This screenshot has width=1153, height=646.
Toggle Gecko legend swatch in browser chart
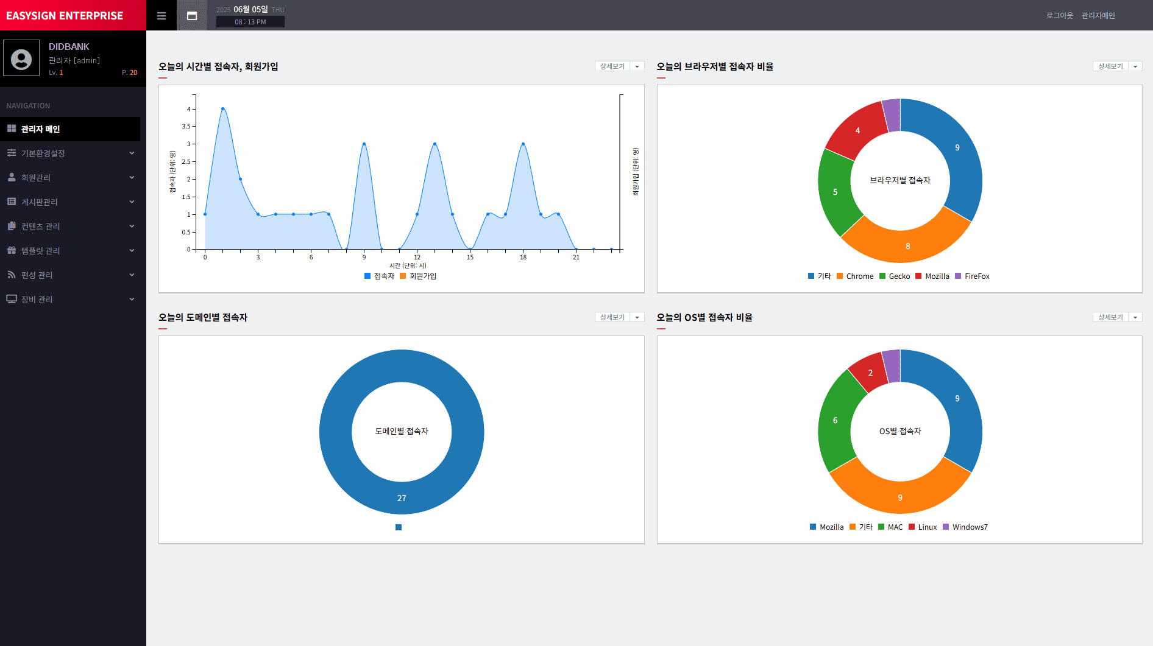click(882, 276)
